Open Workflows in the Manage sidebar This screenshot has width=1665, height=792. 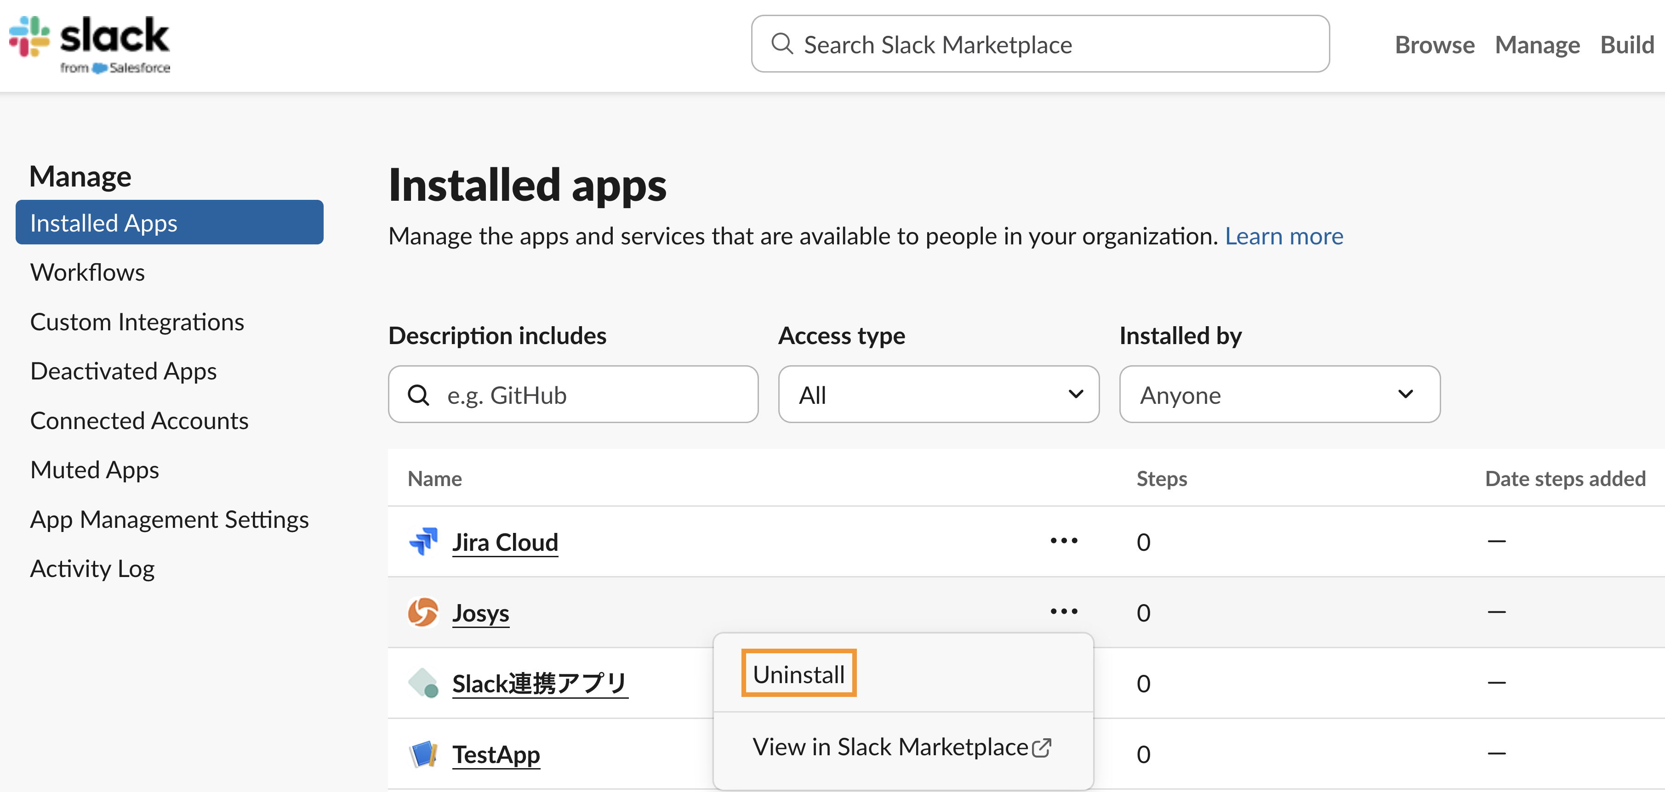[x=87, y=272]
